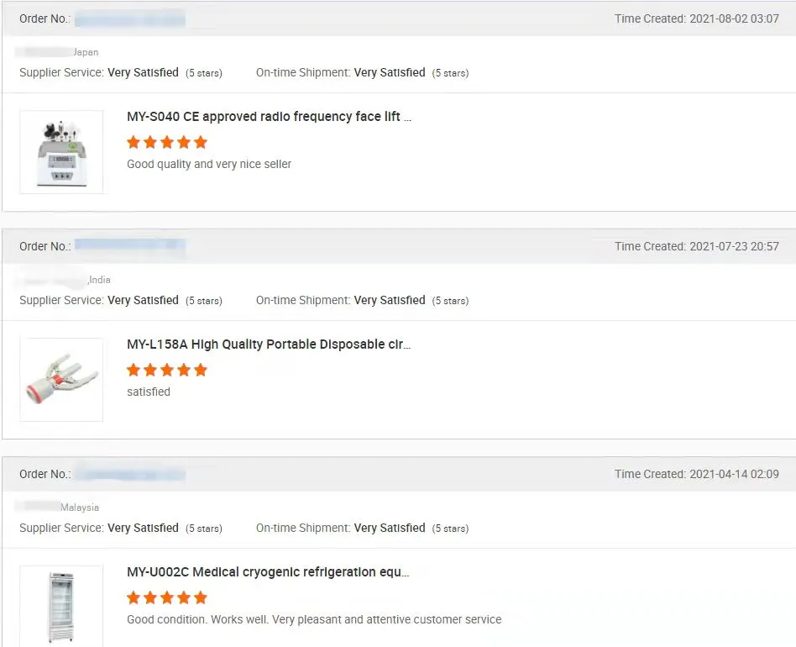Click the blurred order number from 2021-07-23
Screen dimensions: 796x647
tap(130, 246)
